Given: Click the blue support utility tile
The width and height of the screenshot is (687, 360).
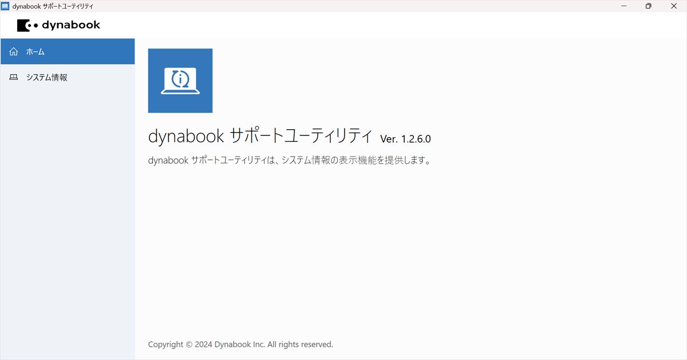Looking at the screenshot, I should pyautogui.click(x=180, y=81).
